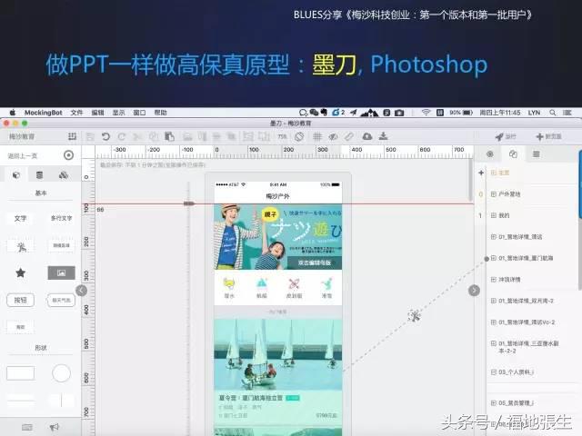The image size is (582, 436).
Task: Click the ruler icon in toolbar
Action: click(349, 136)
